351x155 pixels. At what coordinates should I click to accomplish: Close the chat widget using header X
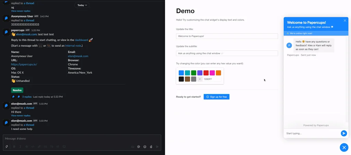click(x=345, y=21)
